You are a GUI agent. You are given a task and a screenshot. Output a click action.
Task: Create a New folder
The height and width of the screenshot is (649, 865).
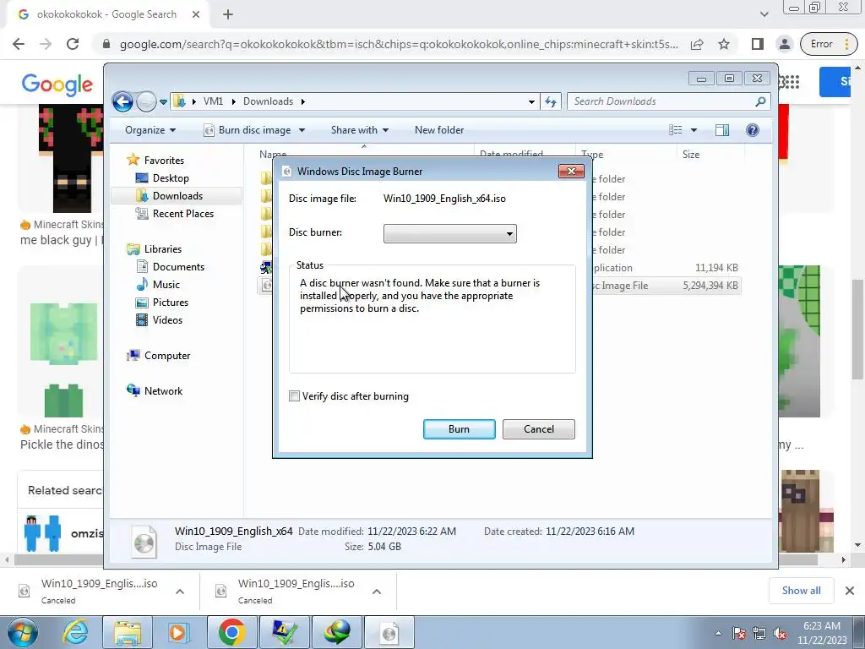pos(439,130)
